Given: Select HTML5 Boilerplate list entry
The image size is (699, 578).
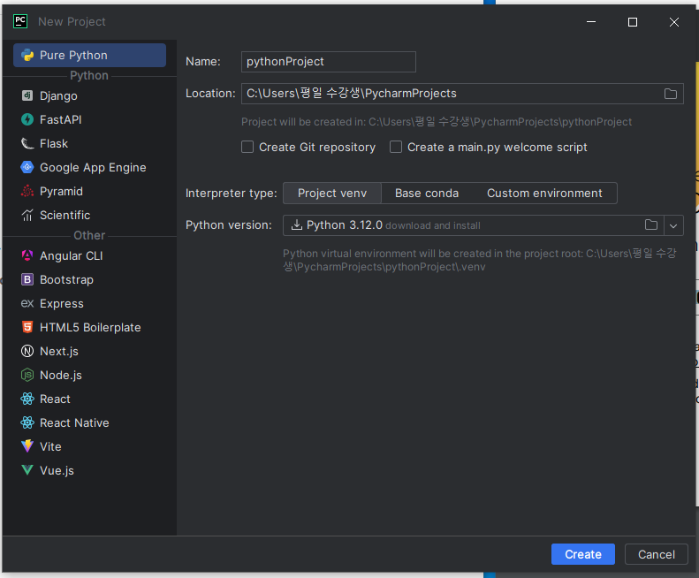Looking at the screenshot, I should [89, 327].
